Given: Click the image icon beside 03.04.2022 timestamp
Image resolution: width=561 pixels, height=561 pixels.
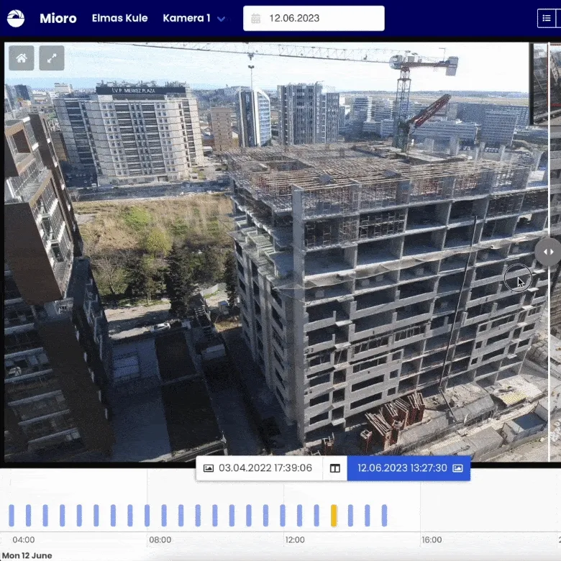Looking at the screenshot, I should point(209,468).
